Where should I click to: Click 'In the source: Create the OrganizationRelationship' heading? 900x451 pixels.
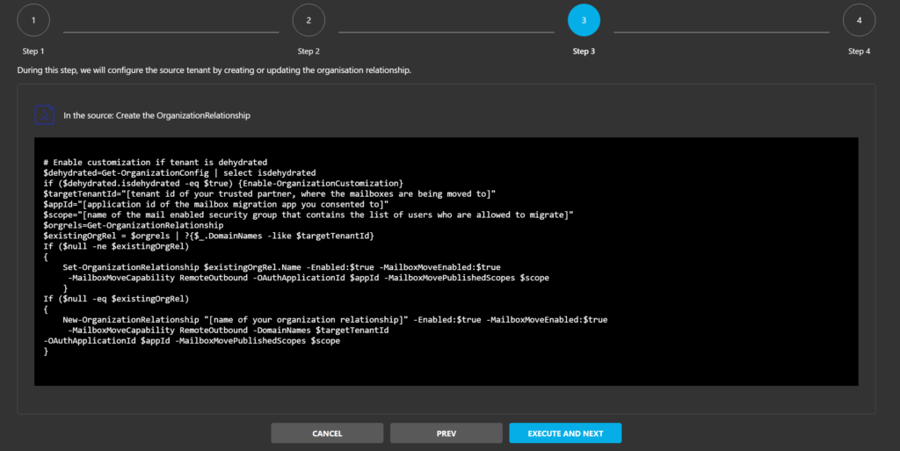click(x=156, y=115)
